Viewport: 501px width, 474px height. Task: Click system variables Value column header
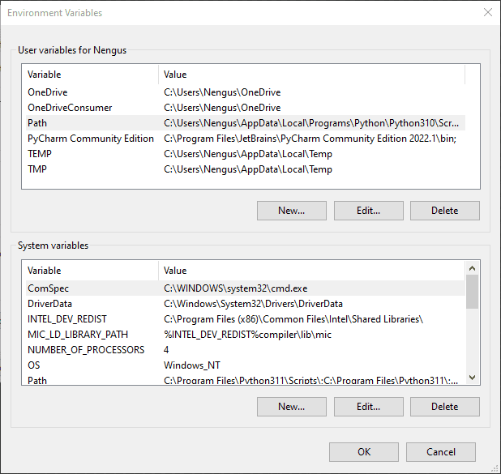pyautogui.click(x=312, y=271)
